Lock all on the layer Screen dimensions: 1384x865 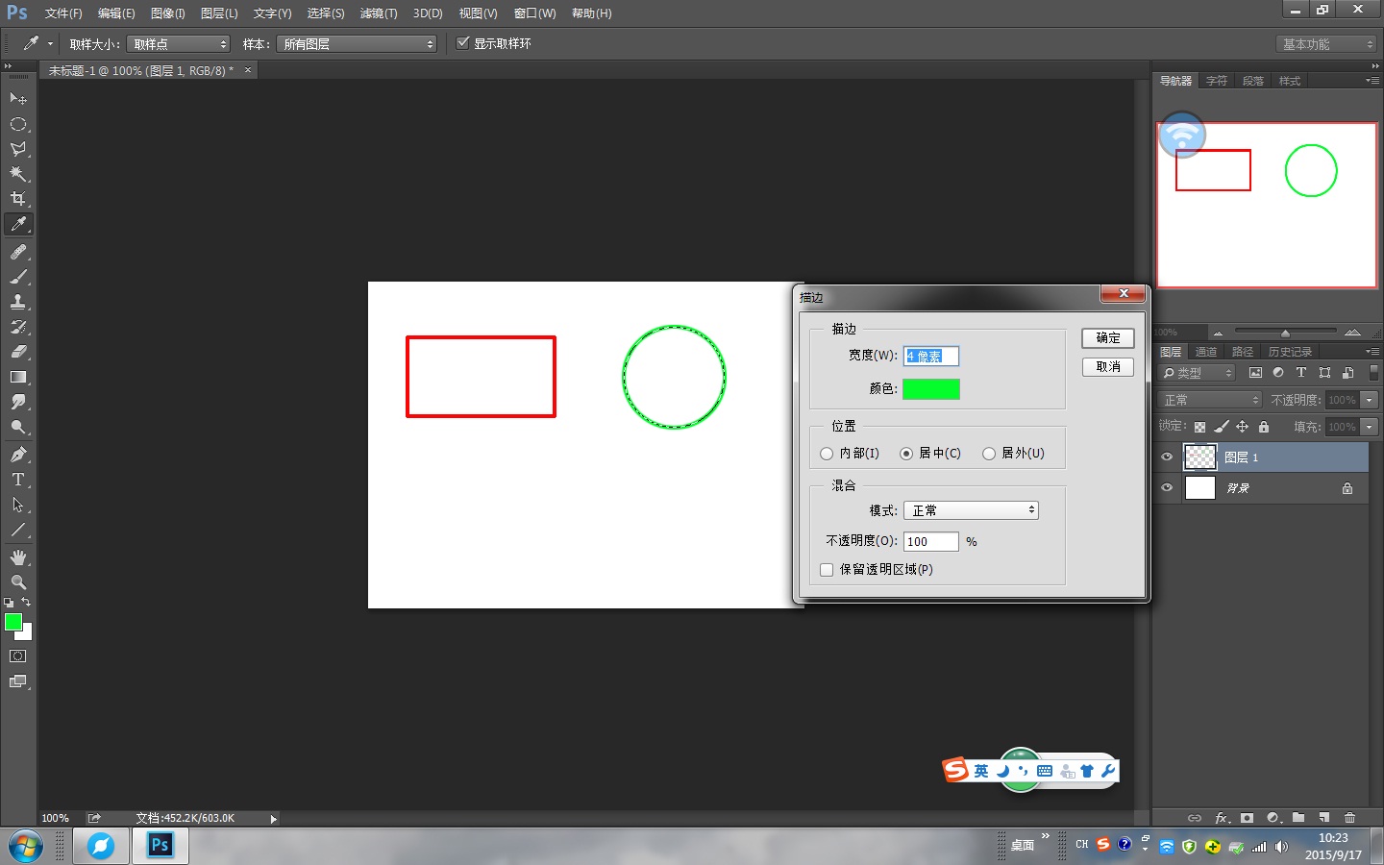pos(1264,427)
